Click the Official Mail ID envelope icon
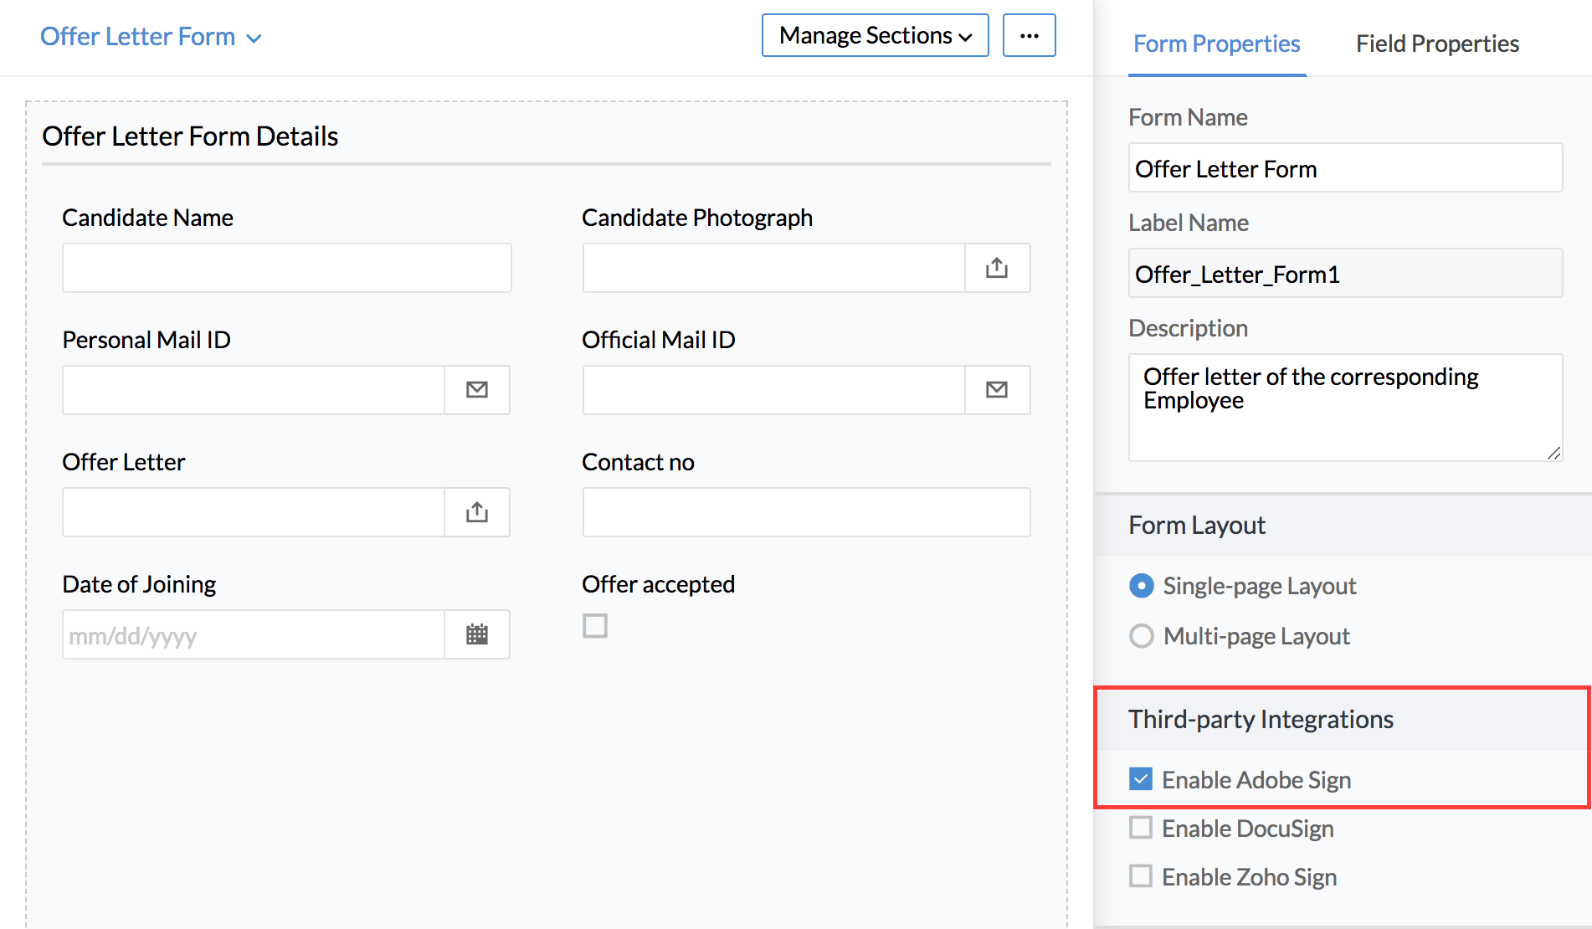 (x=997, y=390)
